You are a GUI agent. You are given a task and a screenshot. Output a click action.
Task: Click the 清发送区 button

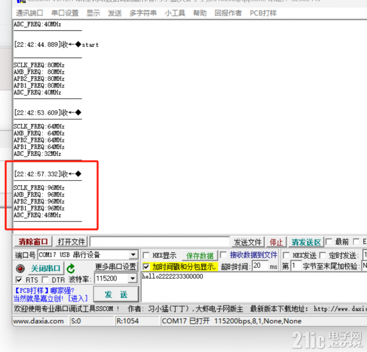(x=306, y=242)
